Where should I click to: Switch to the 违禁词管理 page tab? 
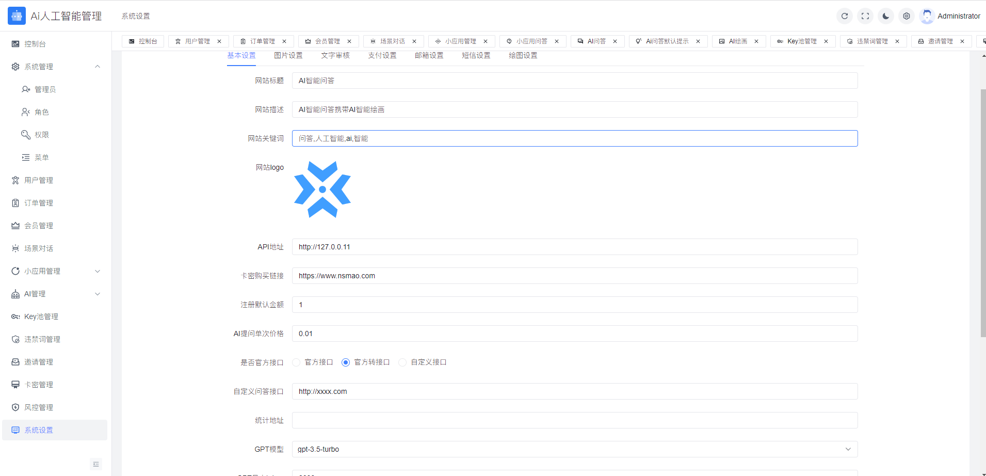[872, 41]
